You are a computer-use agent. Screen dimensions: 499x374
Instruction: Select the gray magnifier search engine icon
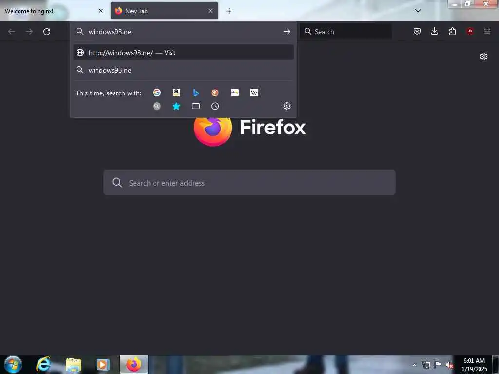[156, 106]
